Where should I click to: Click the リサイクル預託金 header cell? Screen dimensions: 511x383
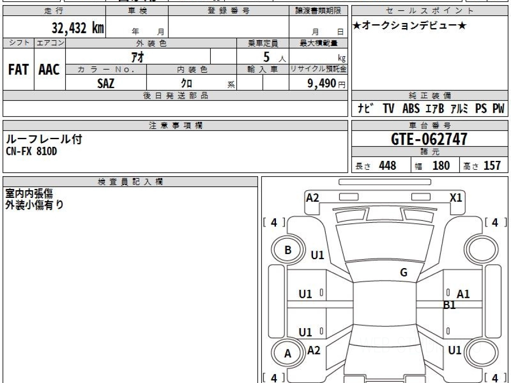319,69
